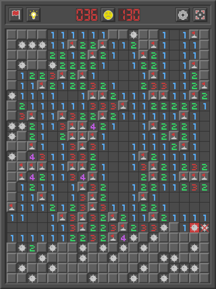Select the green 2 surrounded by covered tiles
The height and width of the screenshot is (289, 216).
[32, 248]
